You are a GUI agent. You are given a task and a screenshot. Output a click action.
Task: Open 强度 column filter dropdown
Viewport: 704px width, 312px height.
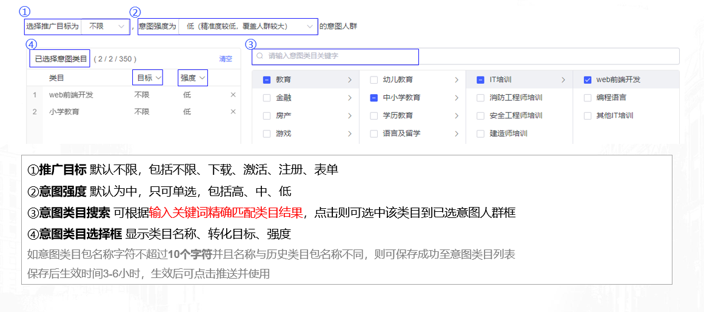pyautogui.click(x=193, y=78)
